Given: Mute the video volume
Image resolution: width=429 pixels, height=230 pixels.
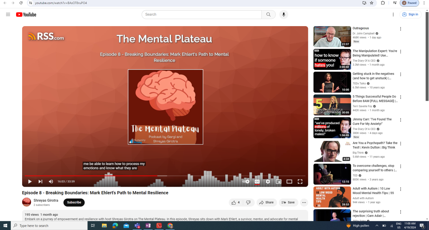Looking at the screenshot, I should [51, 181].
